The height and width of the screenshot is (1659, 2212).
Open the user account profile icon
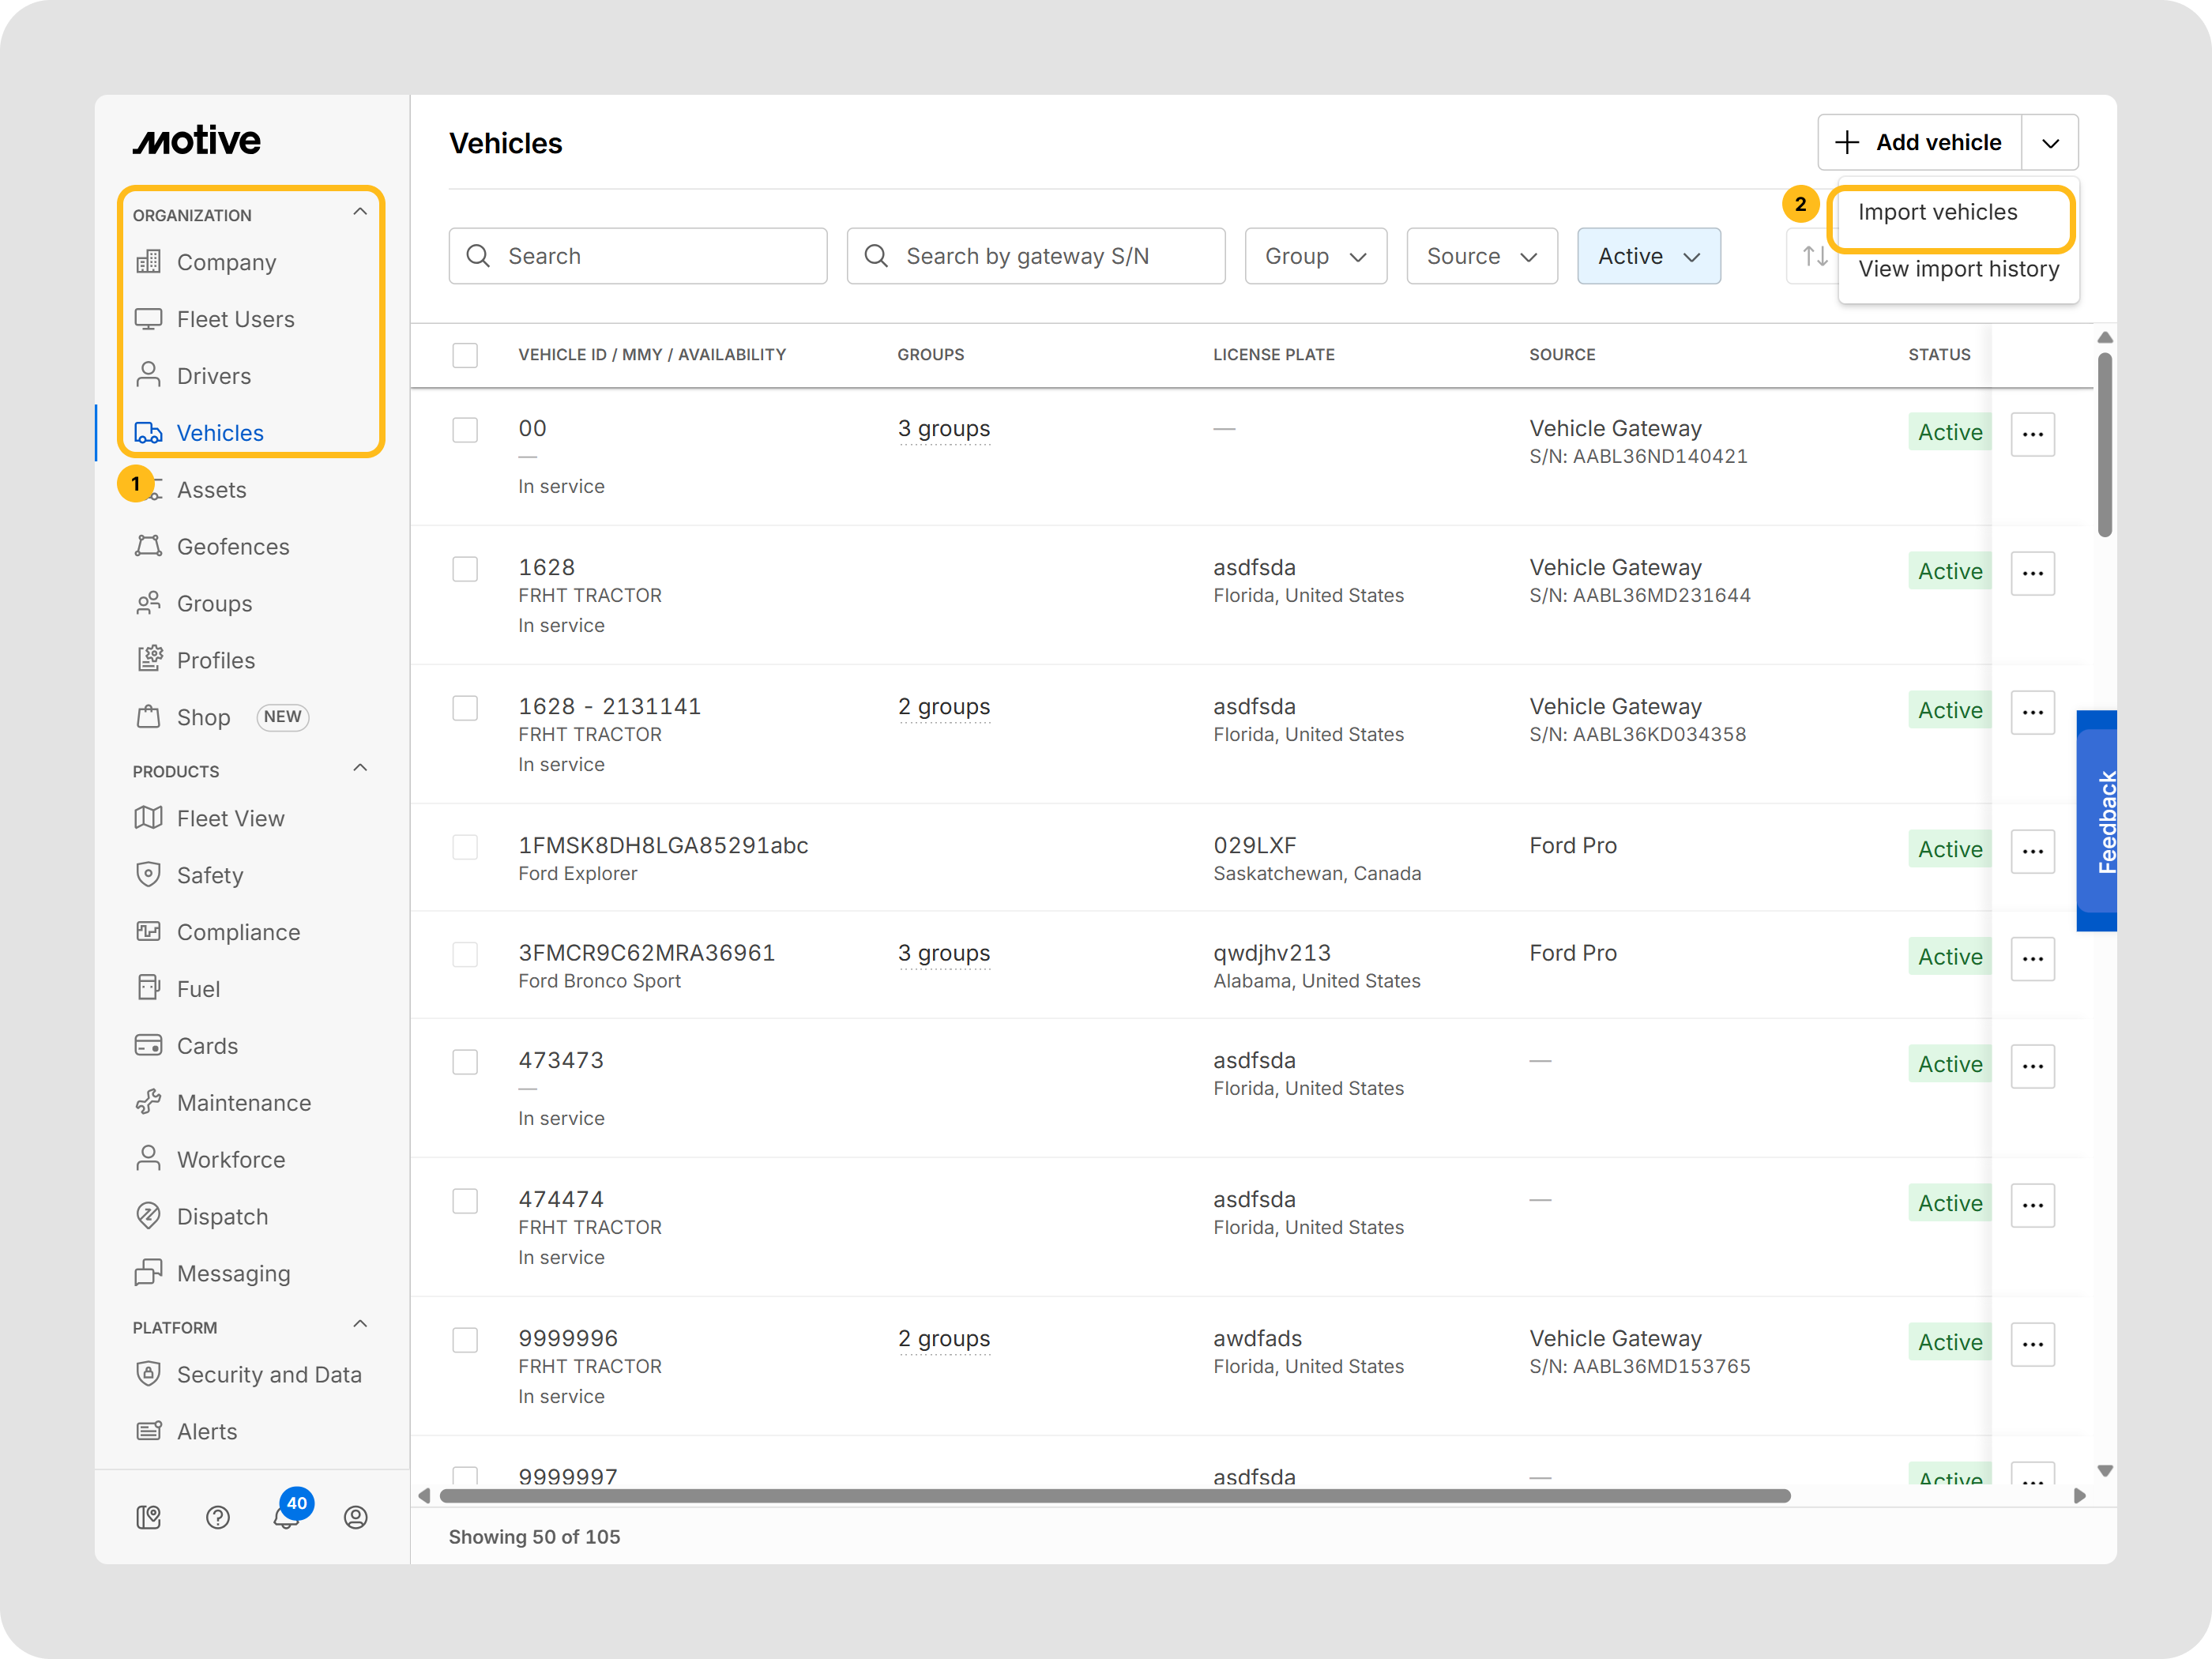355,1517
